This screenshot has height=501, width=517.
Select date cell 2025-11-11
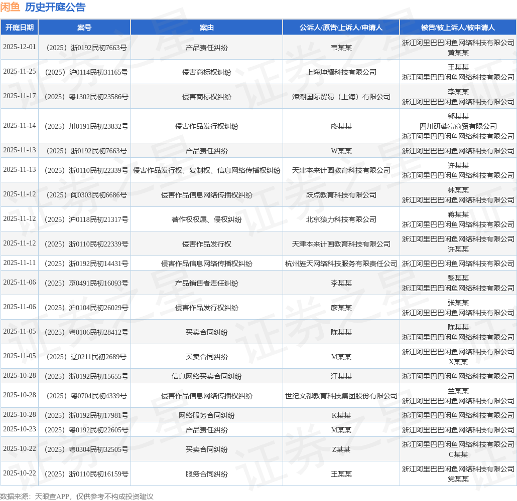20,263
